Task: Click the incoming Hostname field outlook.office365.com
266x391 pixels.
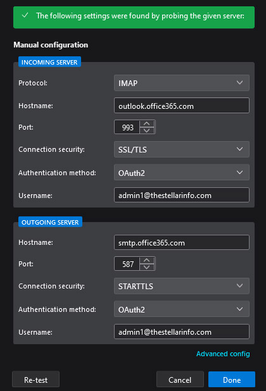Action: (182, 106)
